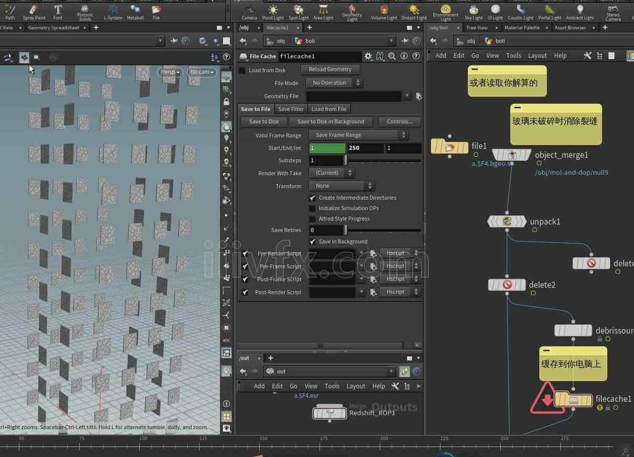Open the File Cache parameter gear menu
Viewport: 634px width, 457px height.
tap(368, 56)
